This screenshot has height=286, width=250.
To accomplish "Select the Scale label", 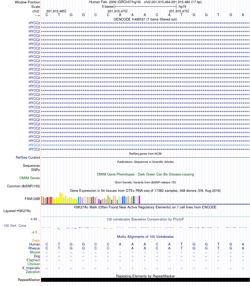I will [x=36, y=7].
